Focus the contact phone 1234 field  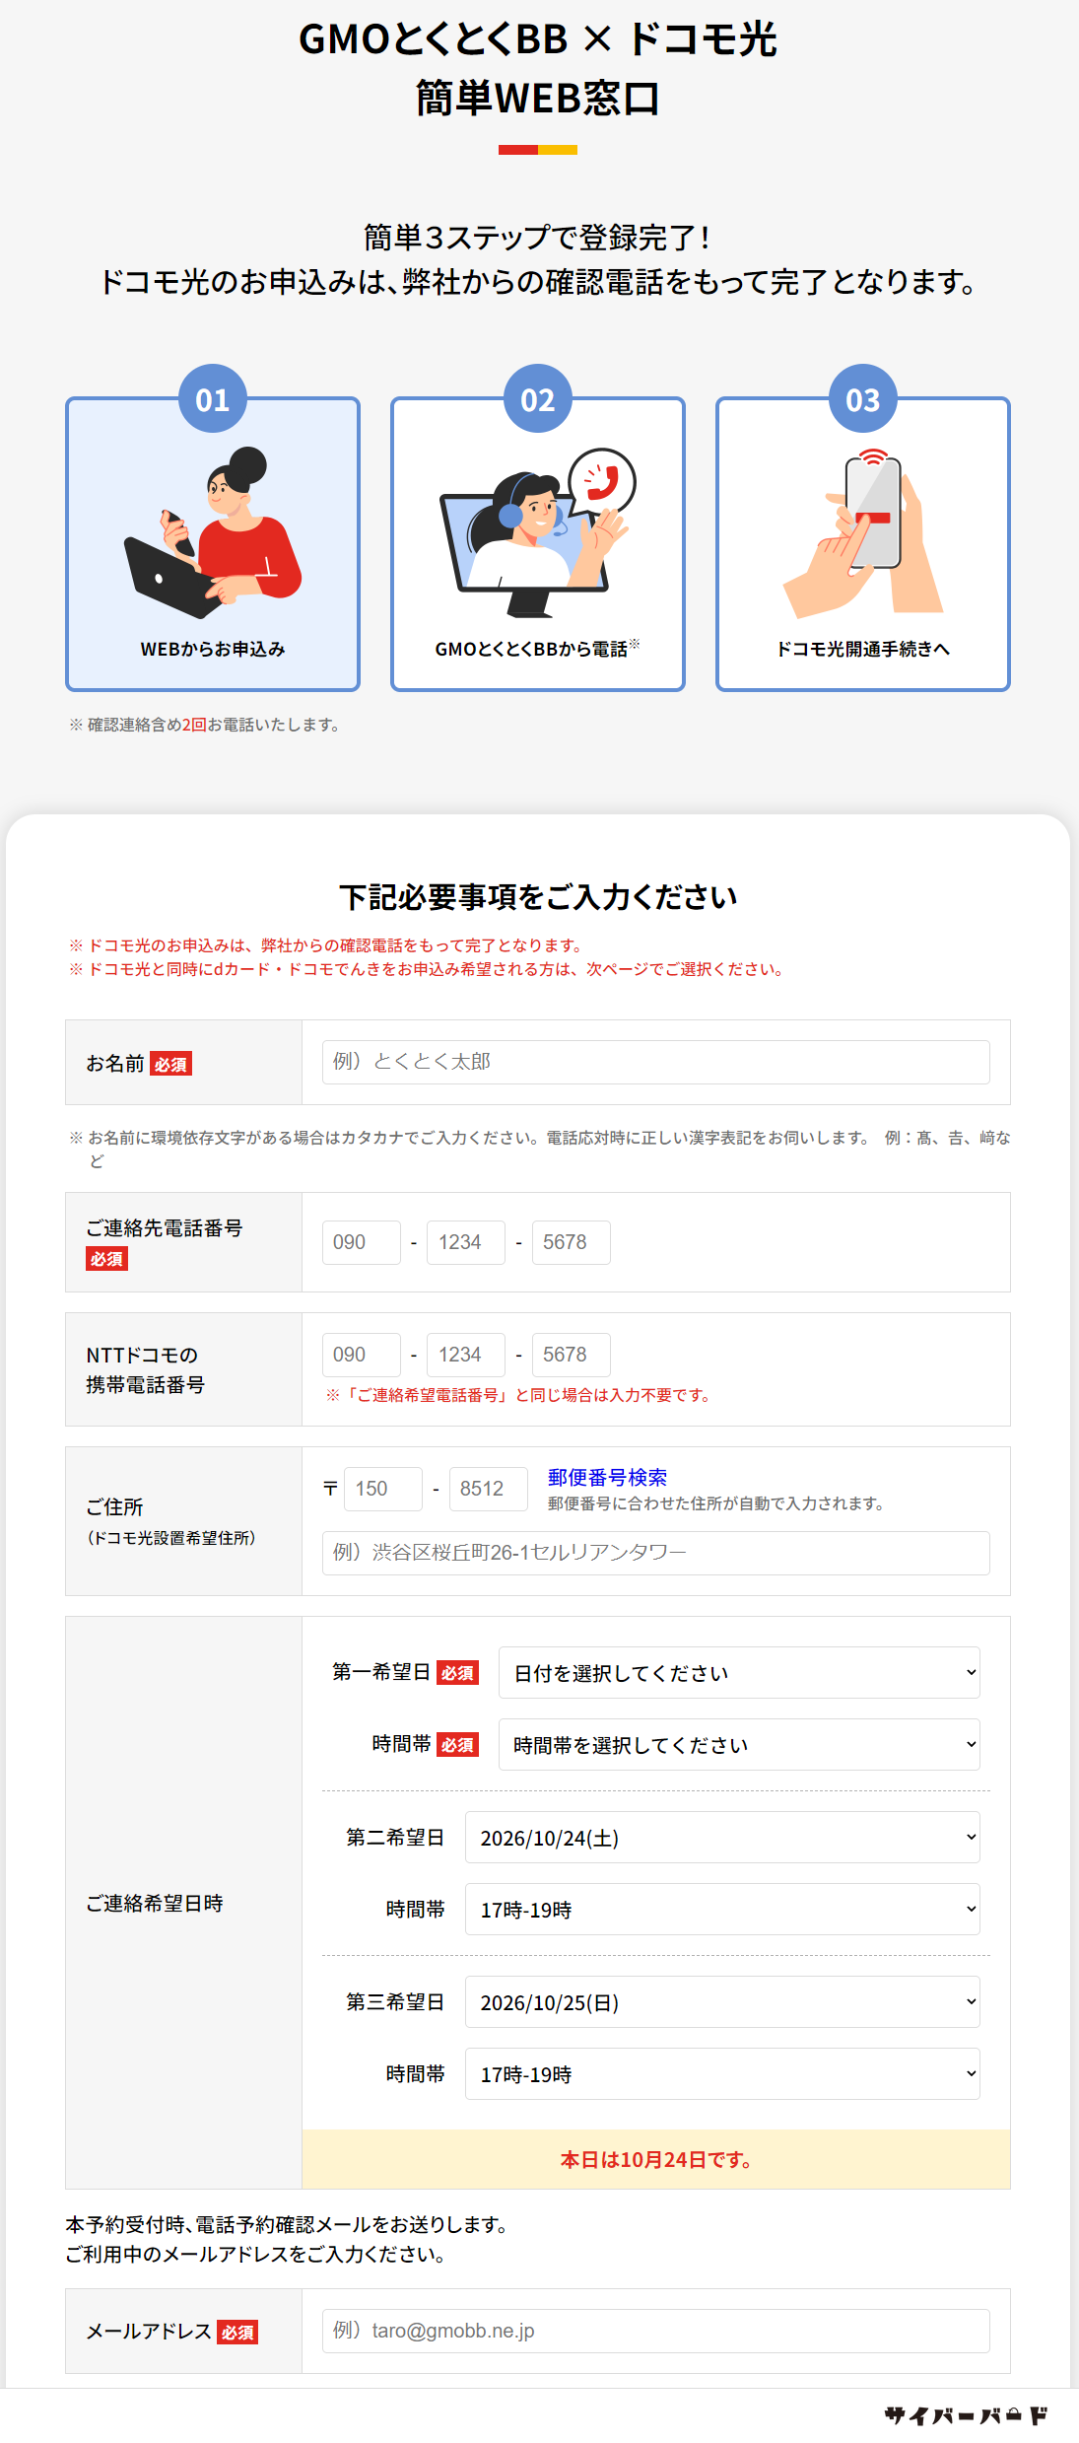point(466,1242)
